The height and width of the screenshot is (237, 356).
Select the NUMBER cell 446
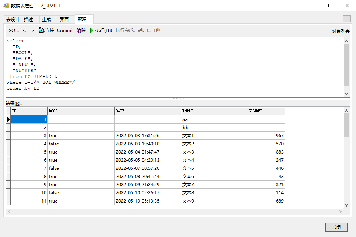point(266,168)
